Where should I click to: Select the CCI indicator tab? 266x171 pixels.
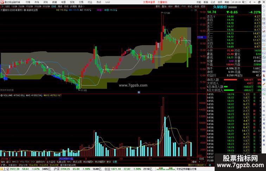tap(33, 162)
